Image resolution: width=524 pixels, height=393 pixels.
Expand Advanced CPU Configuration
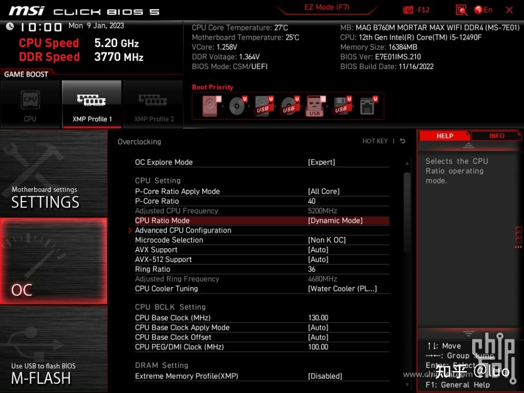(183, 230)
